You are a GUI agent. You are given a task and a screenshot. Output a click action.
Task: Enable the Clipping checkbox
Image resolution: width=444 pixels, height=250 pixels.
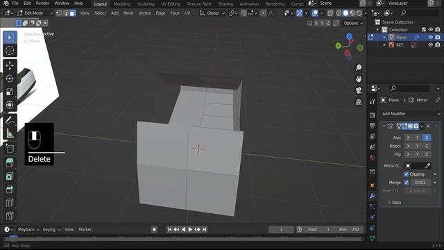[407, 174]
